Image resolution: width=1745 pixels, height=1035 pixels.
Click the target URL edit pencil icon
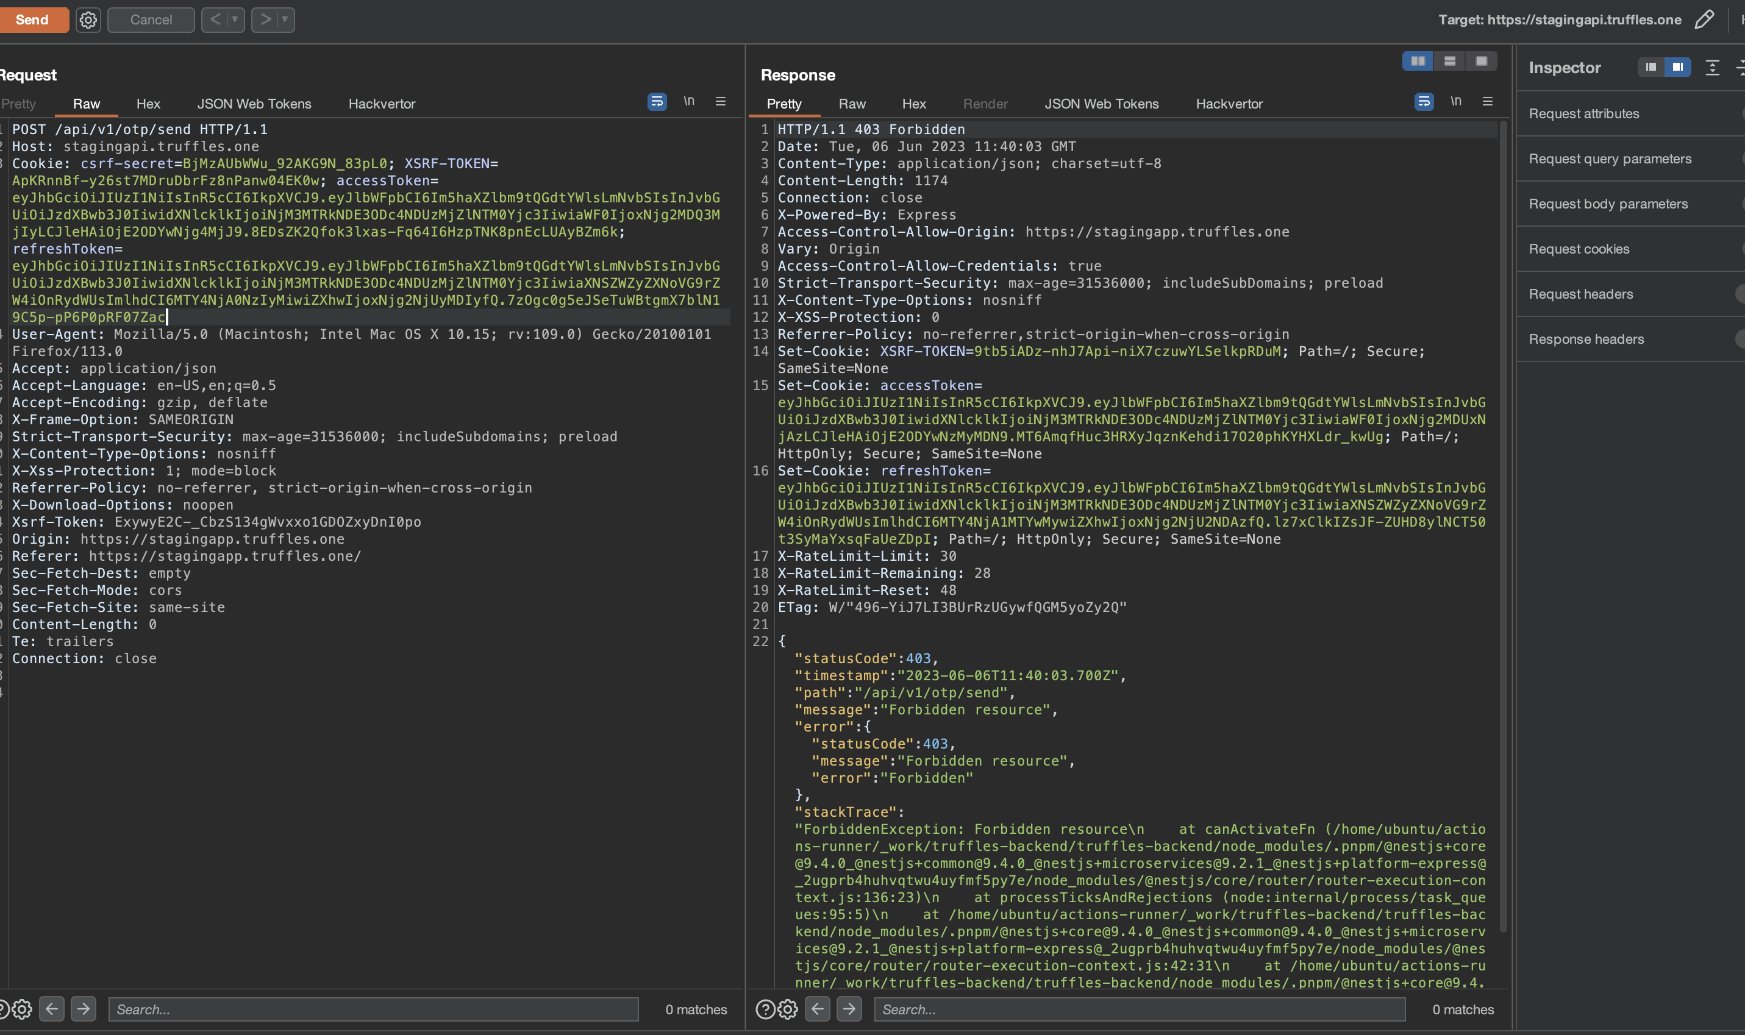point(1704,18)
